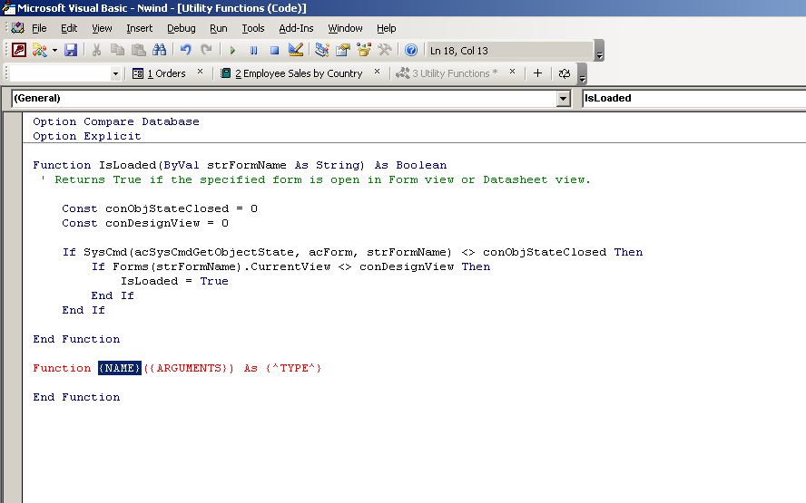Click 'Const conDesignView = 0' line
This screenshot has width=806, height=503.
[x=145, y=223]
